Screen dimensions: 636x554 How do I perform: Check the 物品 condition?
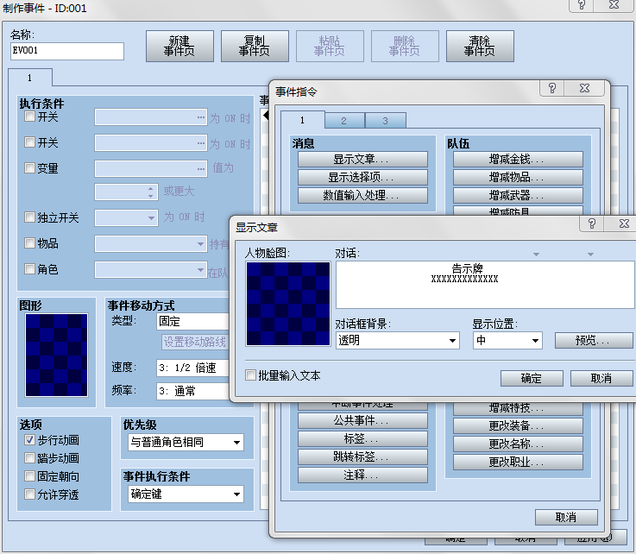coord(29,243)
